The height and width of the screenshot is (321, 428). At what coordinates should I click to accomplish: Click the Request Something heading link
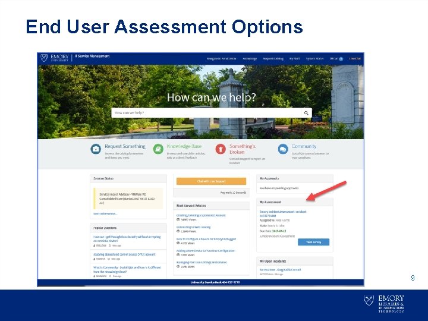(x=125, y=146)
